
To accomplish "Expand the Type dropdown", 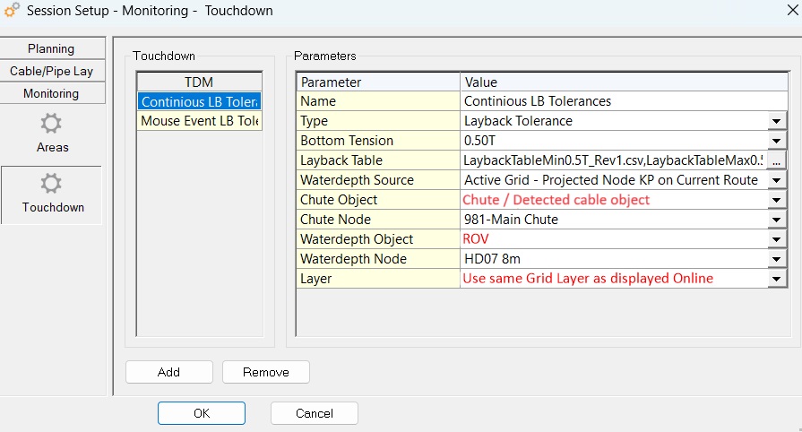I will (x=776, y=121).
